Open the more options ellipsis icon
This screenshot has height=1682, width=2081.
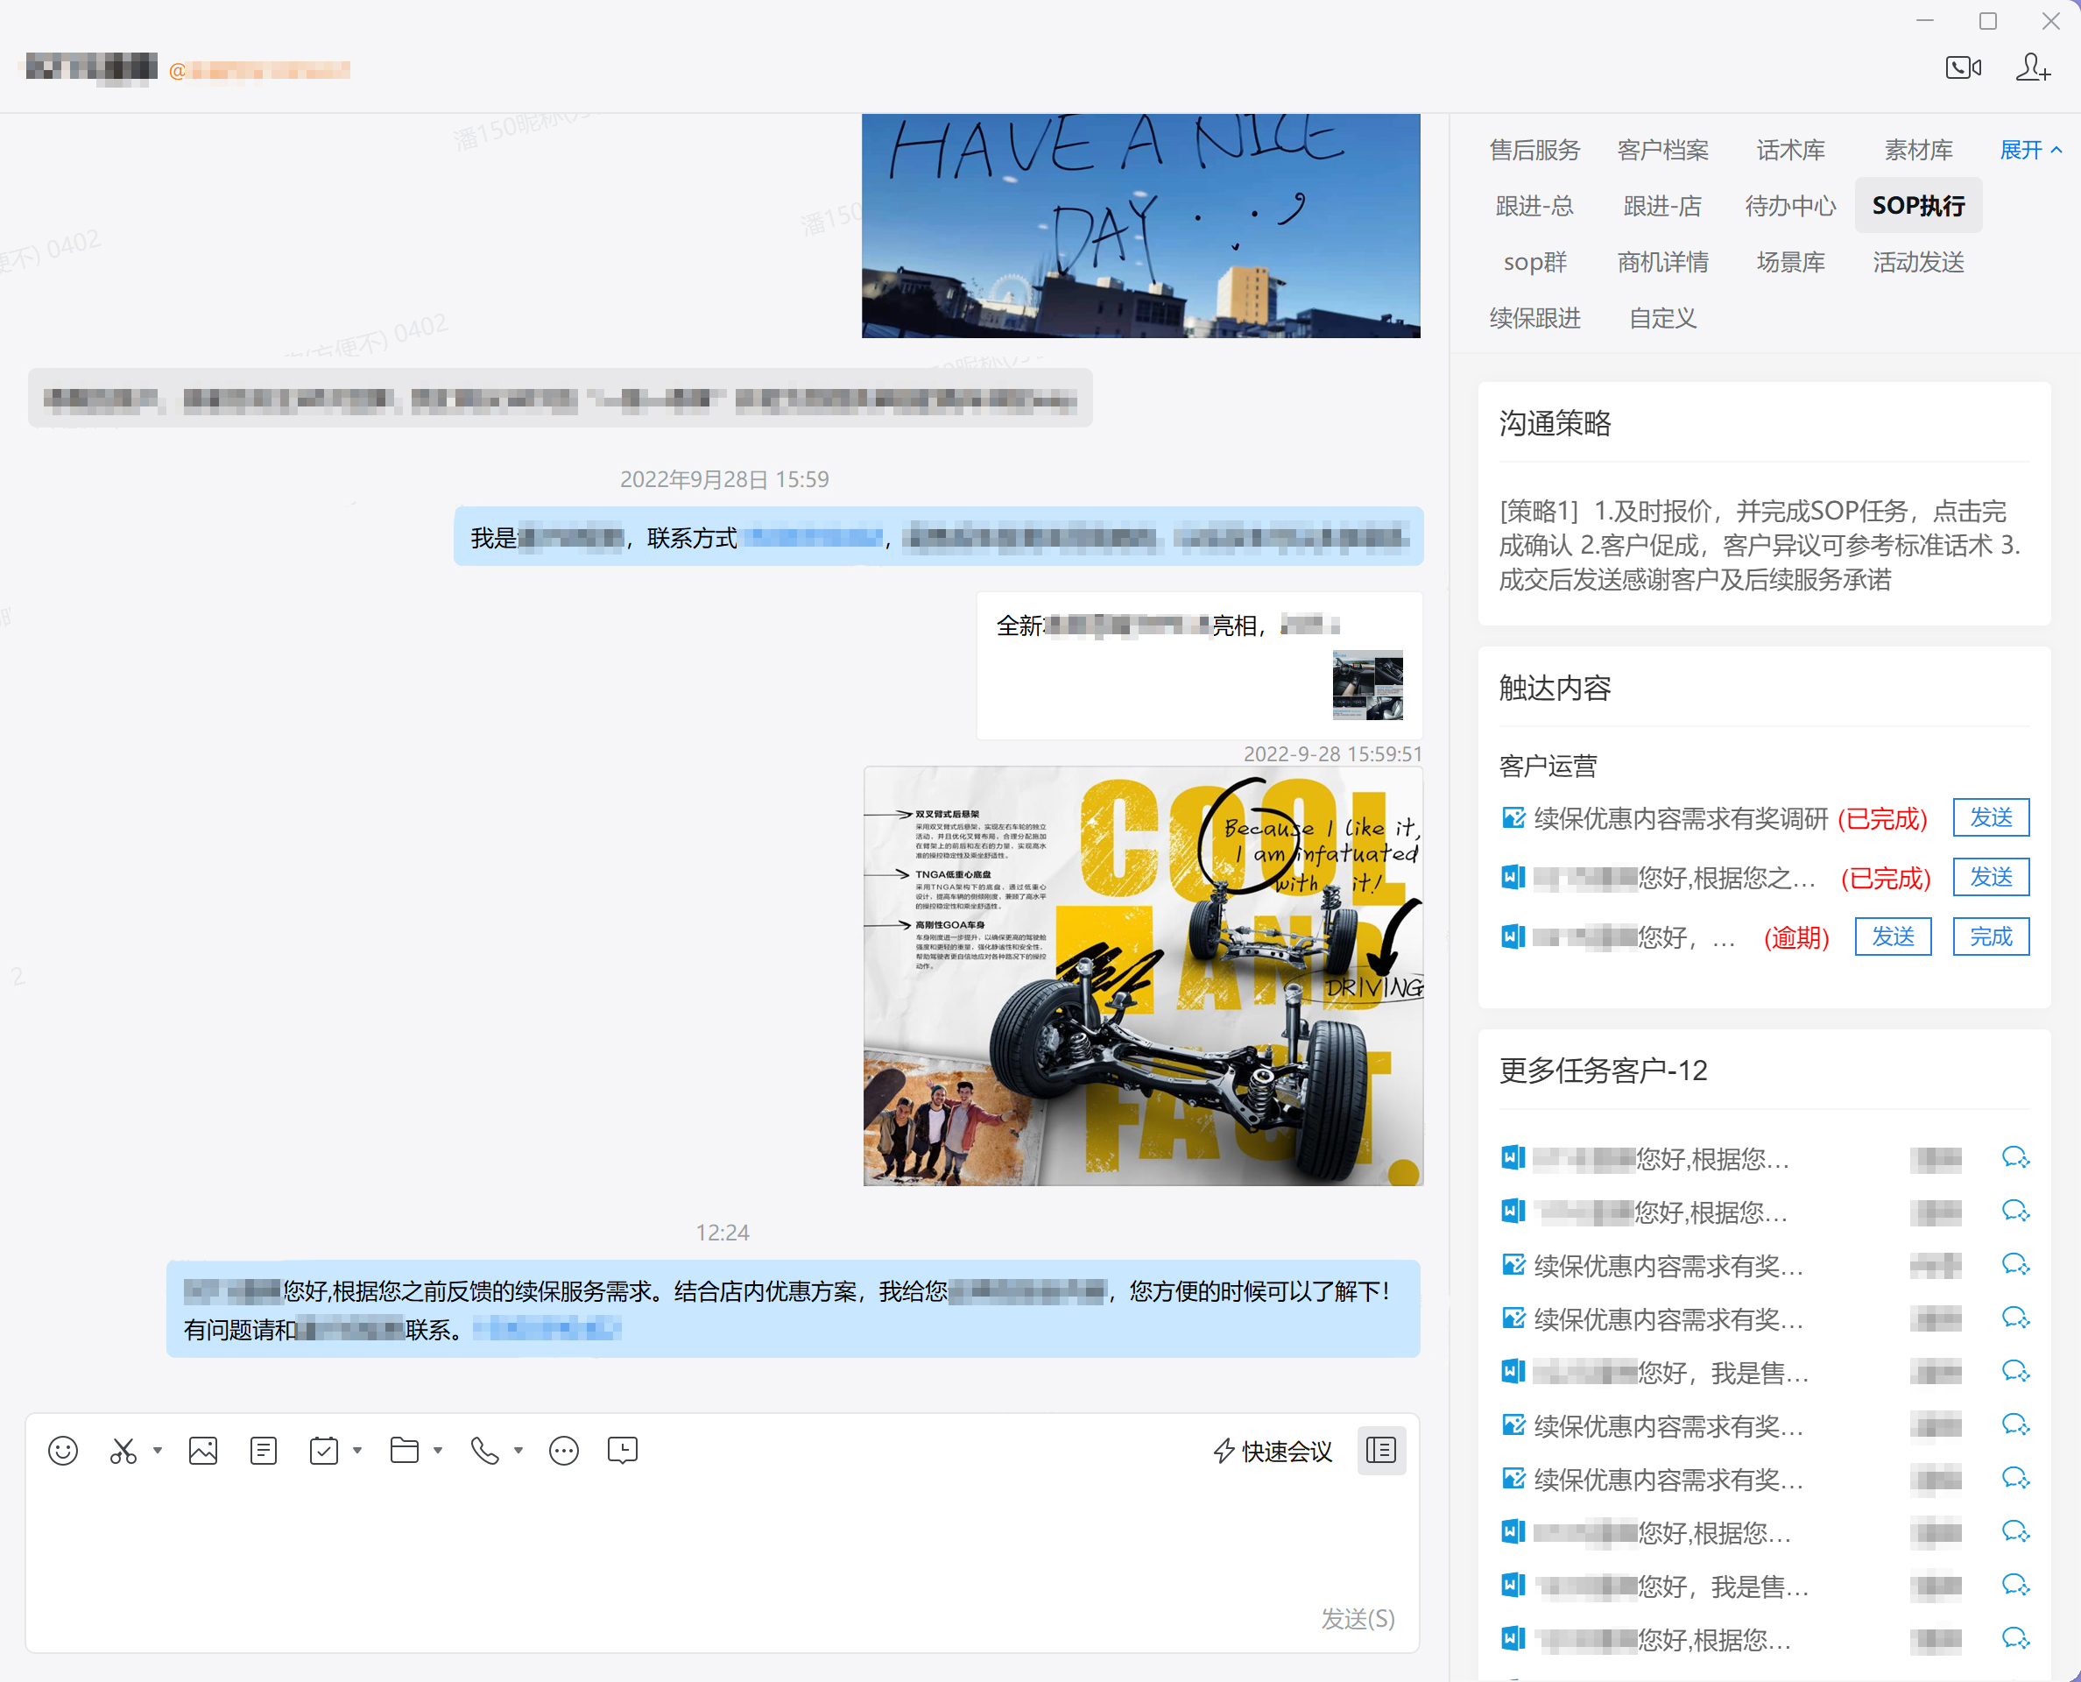pos(563,1451)
